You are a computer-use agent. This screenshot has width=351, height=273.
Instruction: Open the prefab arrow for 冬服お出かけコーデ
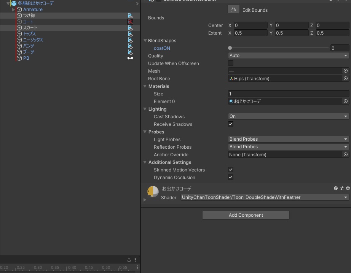[137, 3]
